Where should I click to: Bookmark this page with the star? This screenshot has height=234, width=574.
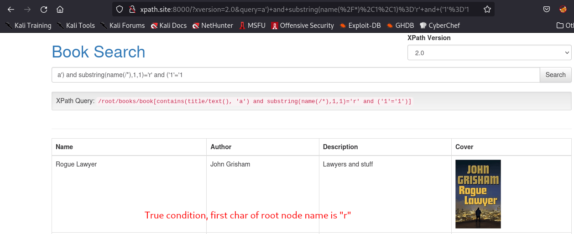click(487, 9)
